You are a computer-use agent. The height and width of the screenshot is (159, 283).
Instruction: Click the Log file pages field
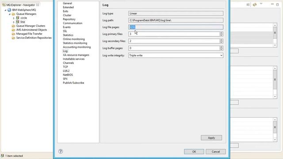(x=176, y=27)
